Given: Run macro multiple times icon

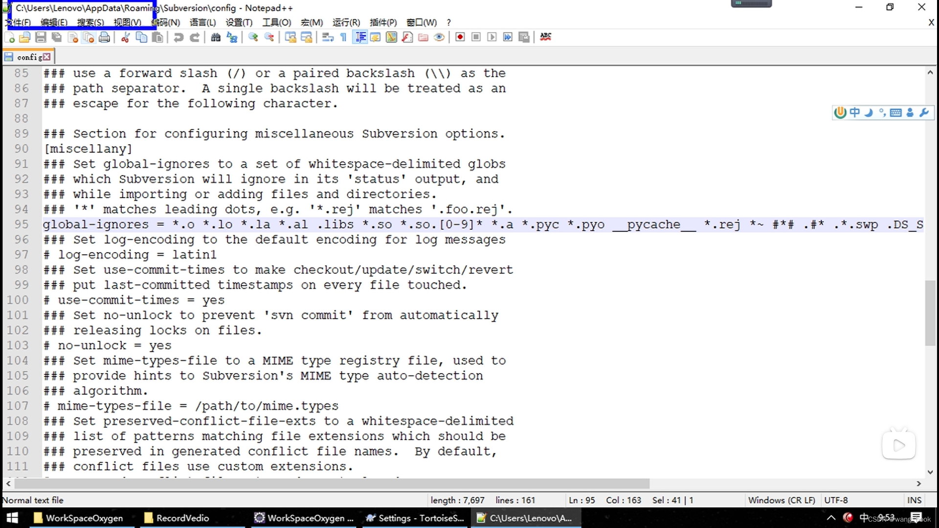Looking at the screenshot, I should click(508, 37).
